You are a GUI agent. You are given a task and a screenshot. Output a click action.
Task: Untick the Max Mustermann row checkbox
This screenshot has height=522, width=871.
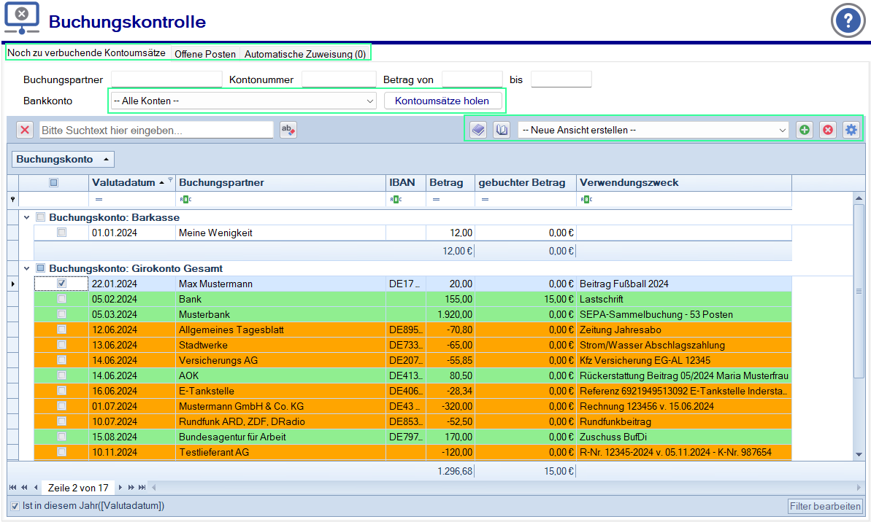[x=62, y=284]
